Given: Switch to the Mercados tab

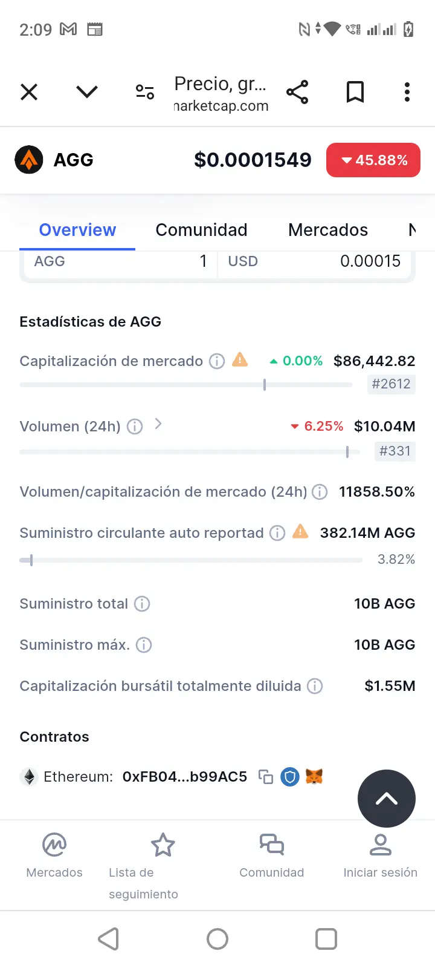Looking at the screenshot, I should click(x=328, y=230).
